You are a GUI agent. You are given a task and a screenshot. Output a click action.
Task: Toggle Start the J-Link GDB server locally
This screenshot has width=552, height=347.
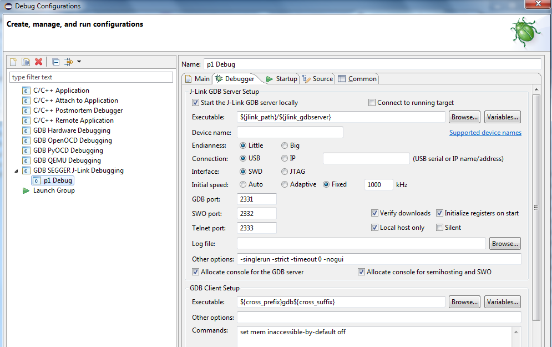pyautogui.click(x=195, y=103)
